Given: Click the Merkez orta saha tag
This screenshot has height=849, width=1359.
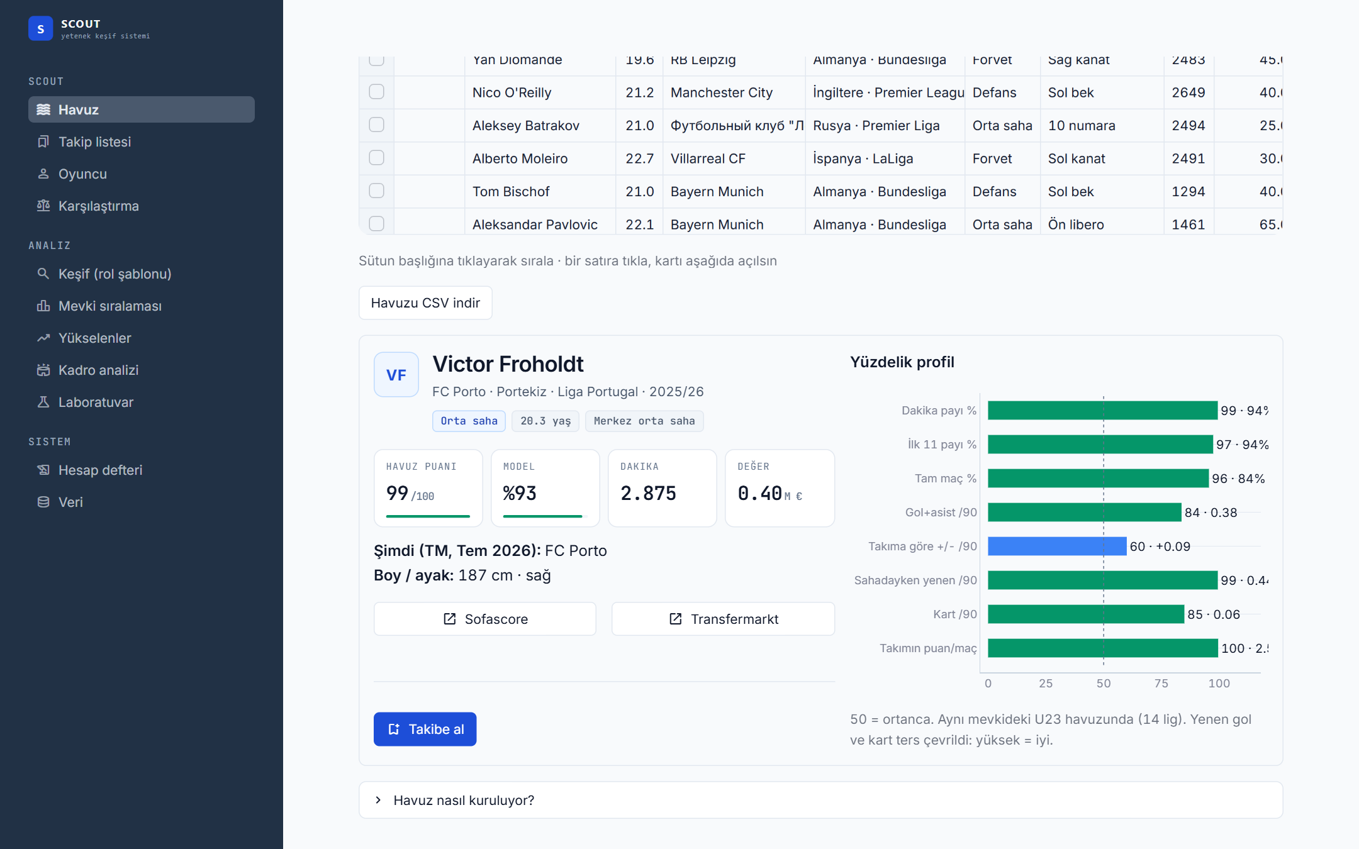Looking at the screenshot, I should coord(644,421).
